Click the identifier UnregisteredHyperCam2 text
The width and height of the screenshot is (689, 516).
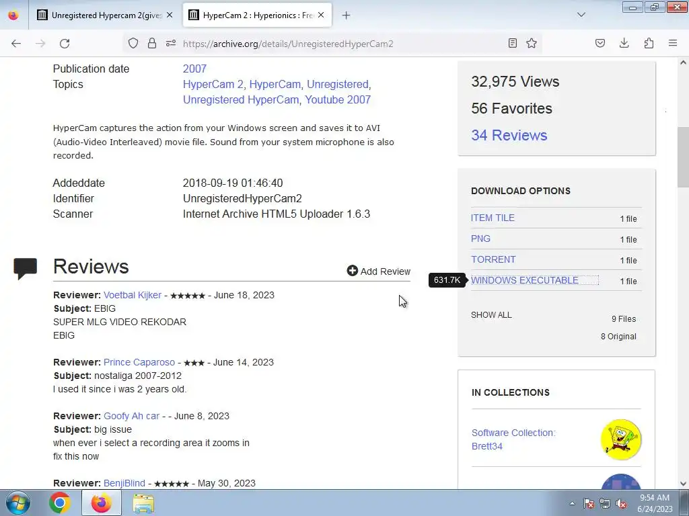[242, 198]
